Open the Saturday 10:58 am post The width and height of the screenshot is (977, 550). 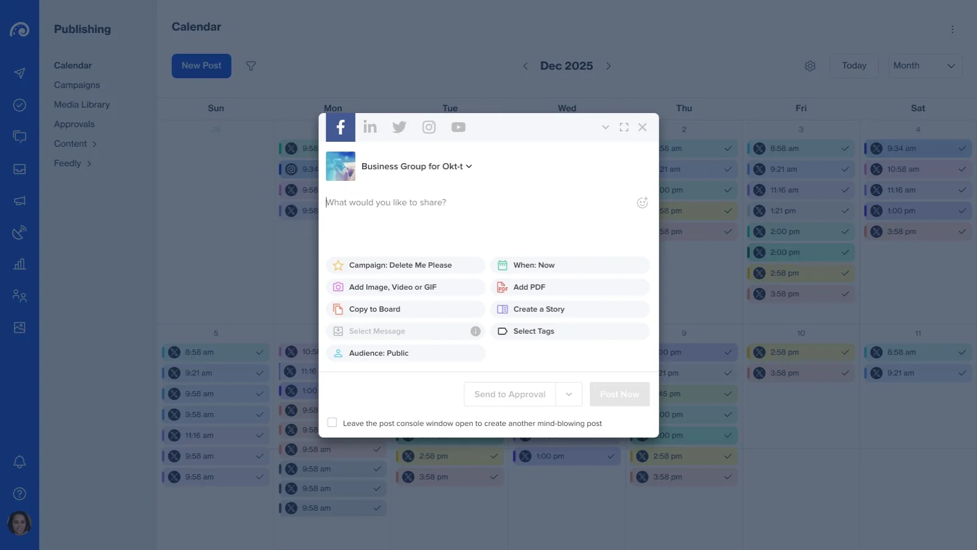[x=918, y=169]
